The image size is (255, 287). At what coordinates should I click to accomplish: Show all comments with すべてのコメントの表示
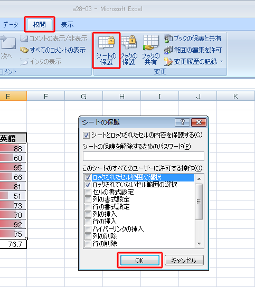click(53, 50)
